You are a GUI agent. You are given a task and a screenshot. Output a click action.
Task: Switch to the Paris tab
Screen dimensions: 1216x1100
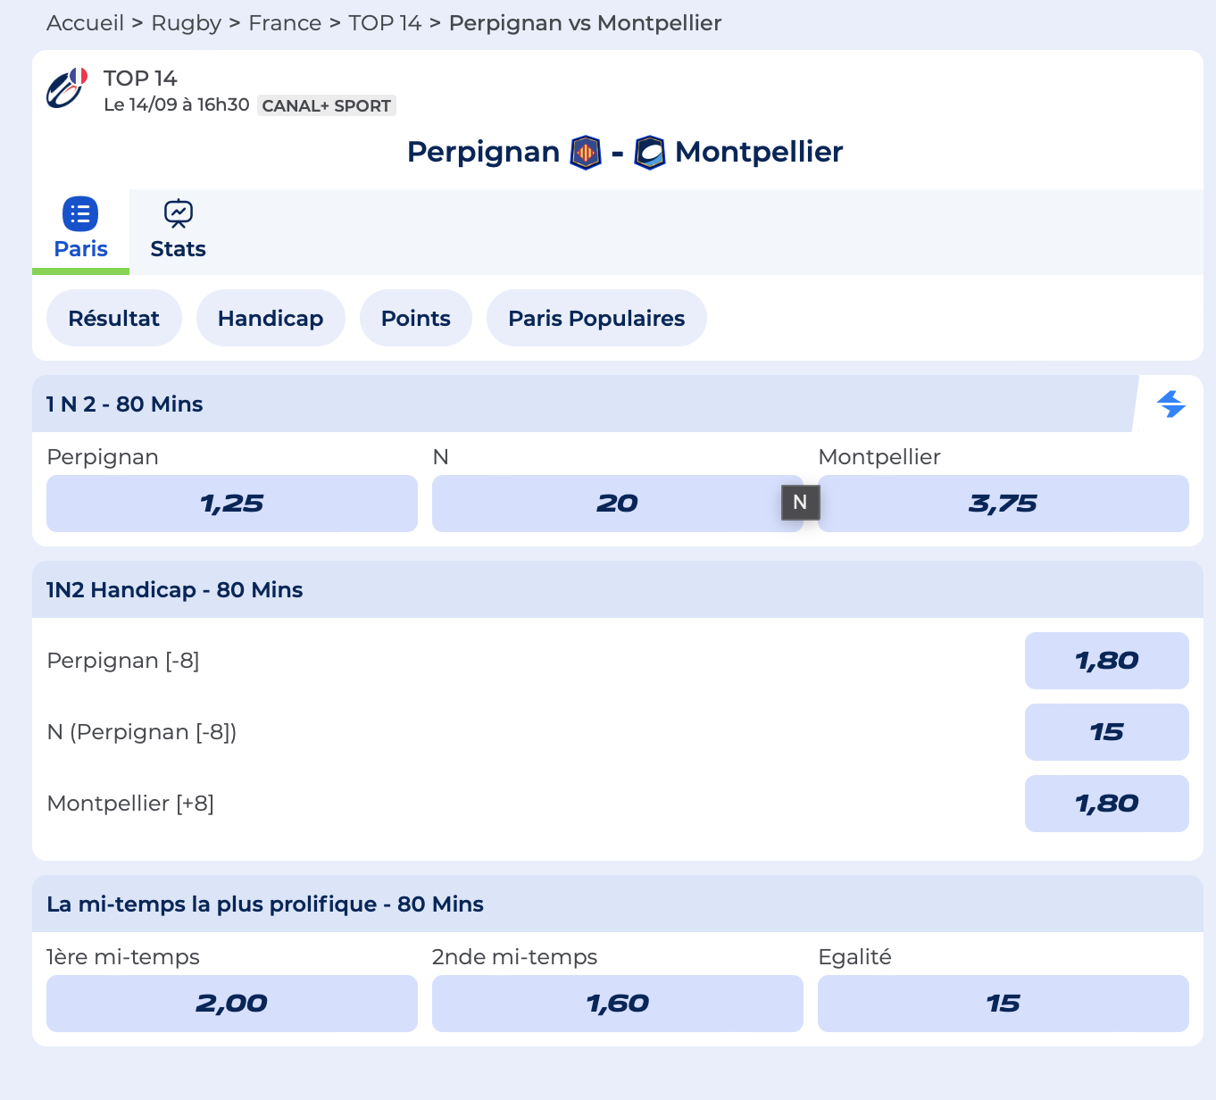click(x=80, y=231)
